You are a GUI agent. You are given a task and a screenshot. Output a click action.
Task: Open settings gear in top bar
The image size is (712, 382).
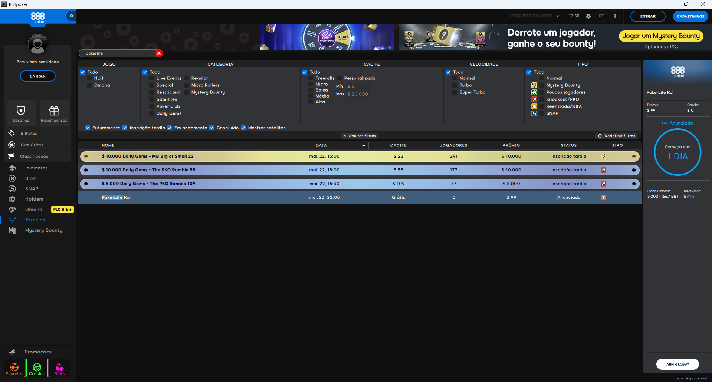point(588,16)
